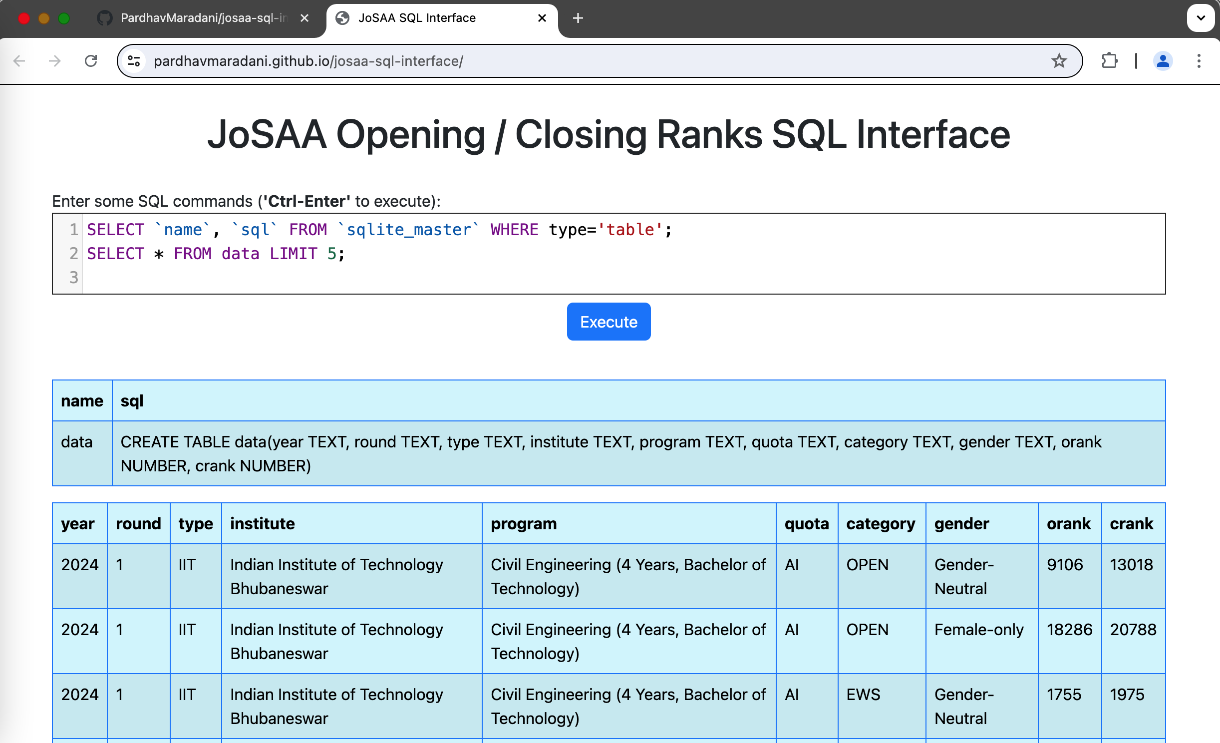Open Chrome three-dot menu
This screenshot has width=1220, height=743.
[1199, 61]
